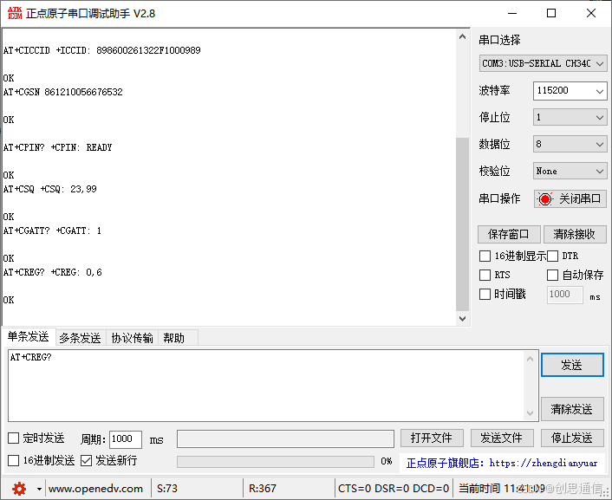Enable 自动保存 auto-save checkbox
The height and width of the screenshot is (500, 612).
[x=553, y=275]
